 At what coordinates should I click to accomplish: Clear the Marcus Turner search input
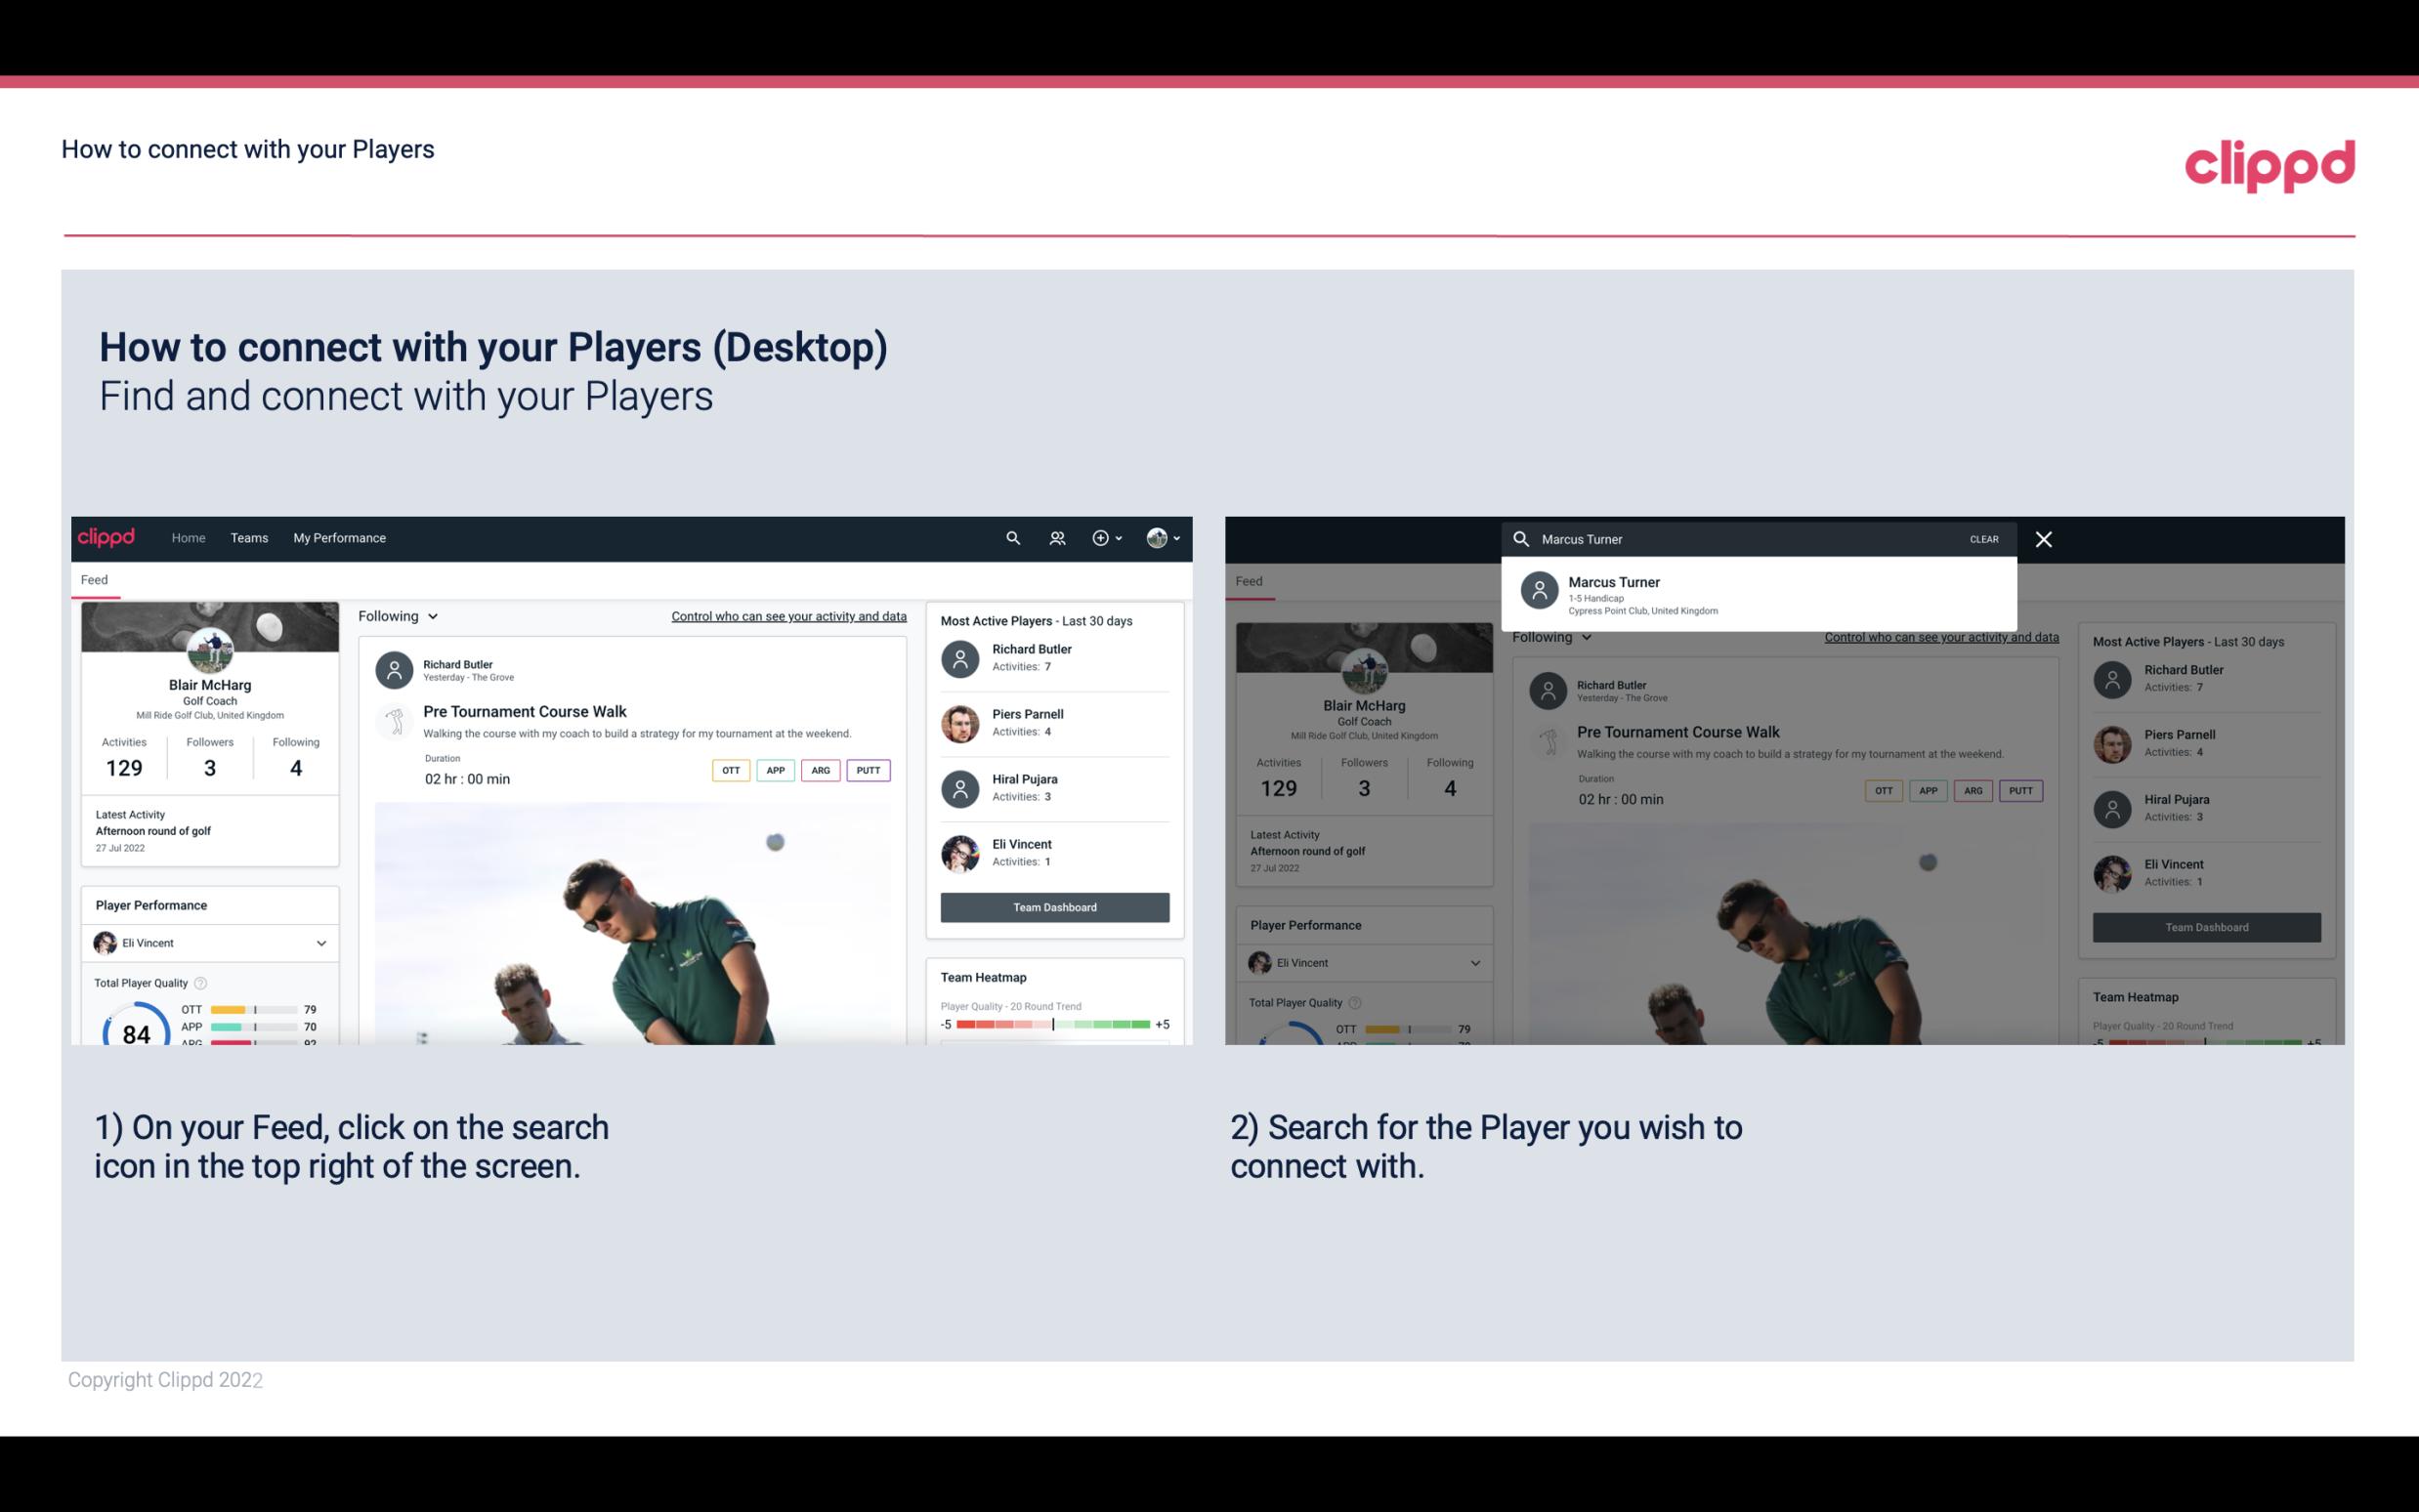[1985, 538]
